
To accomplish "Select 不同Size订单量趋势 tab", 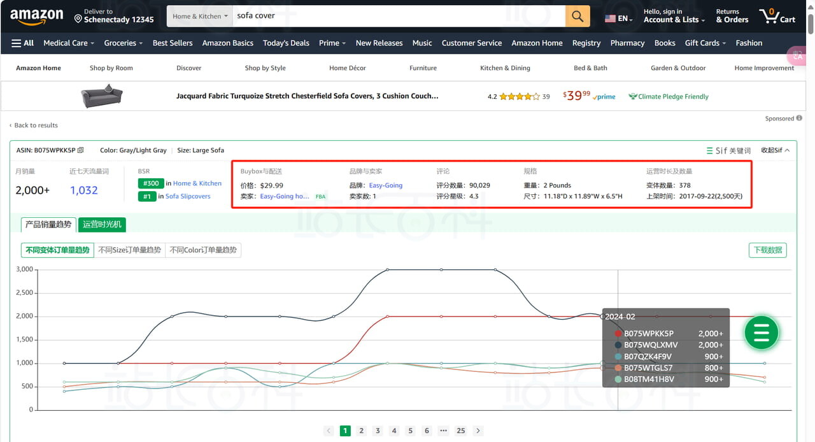I will [x=129, y=250].
